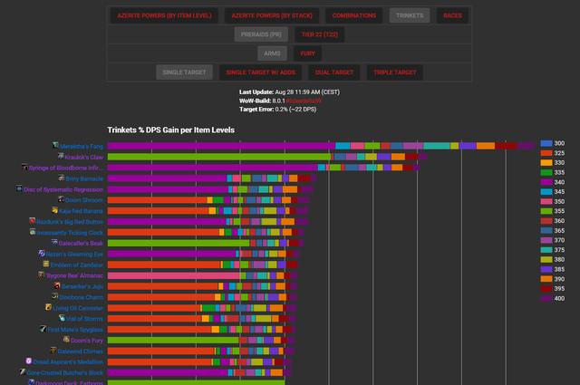Viewport: 580px width, 385px height.
Task: Hide the 400 item level legend series
Action: 553,298
